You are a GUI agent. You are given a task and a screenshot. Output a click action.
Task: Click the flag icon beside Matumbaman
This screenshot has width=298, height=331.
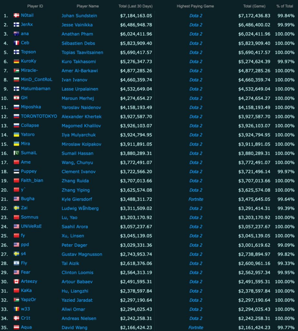click(16, 89)
